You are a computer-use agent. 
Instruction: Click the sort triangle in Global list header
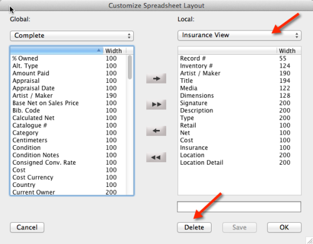pyautogui.click(x=98, y=51)
